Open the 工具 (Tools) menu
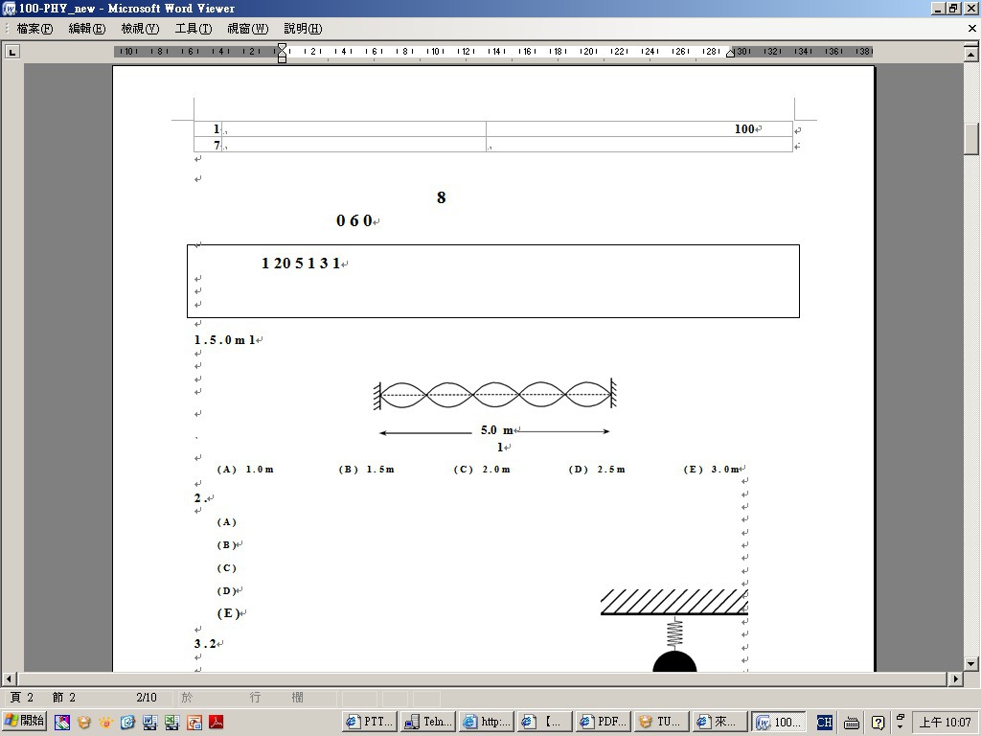The width and height of the screenshot is (981, 736). point(193,29)
